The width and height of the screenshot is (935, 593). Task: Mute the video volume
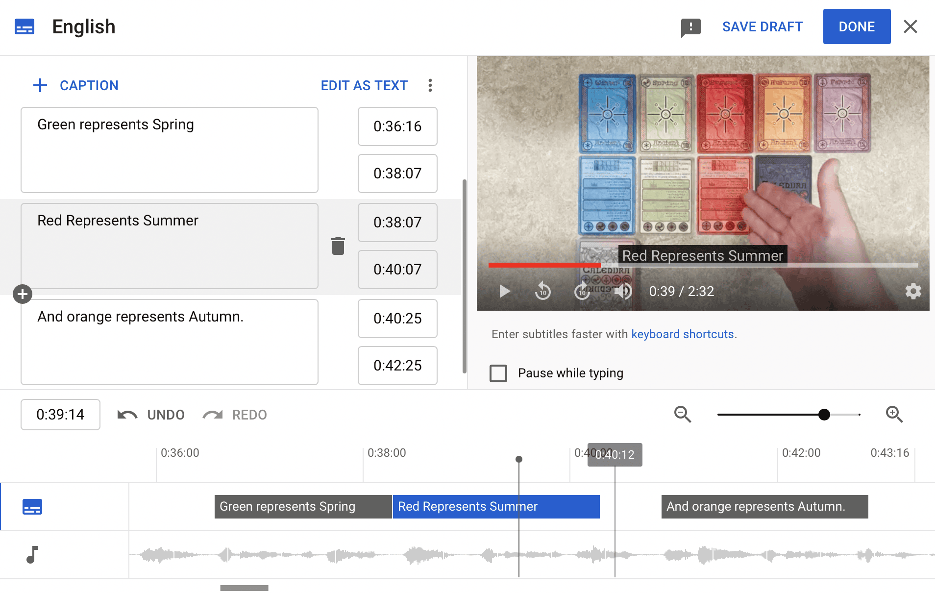coord(623,291)
